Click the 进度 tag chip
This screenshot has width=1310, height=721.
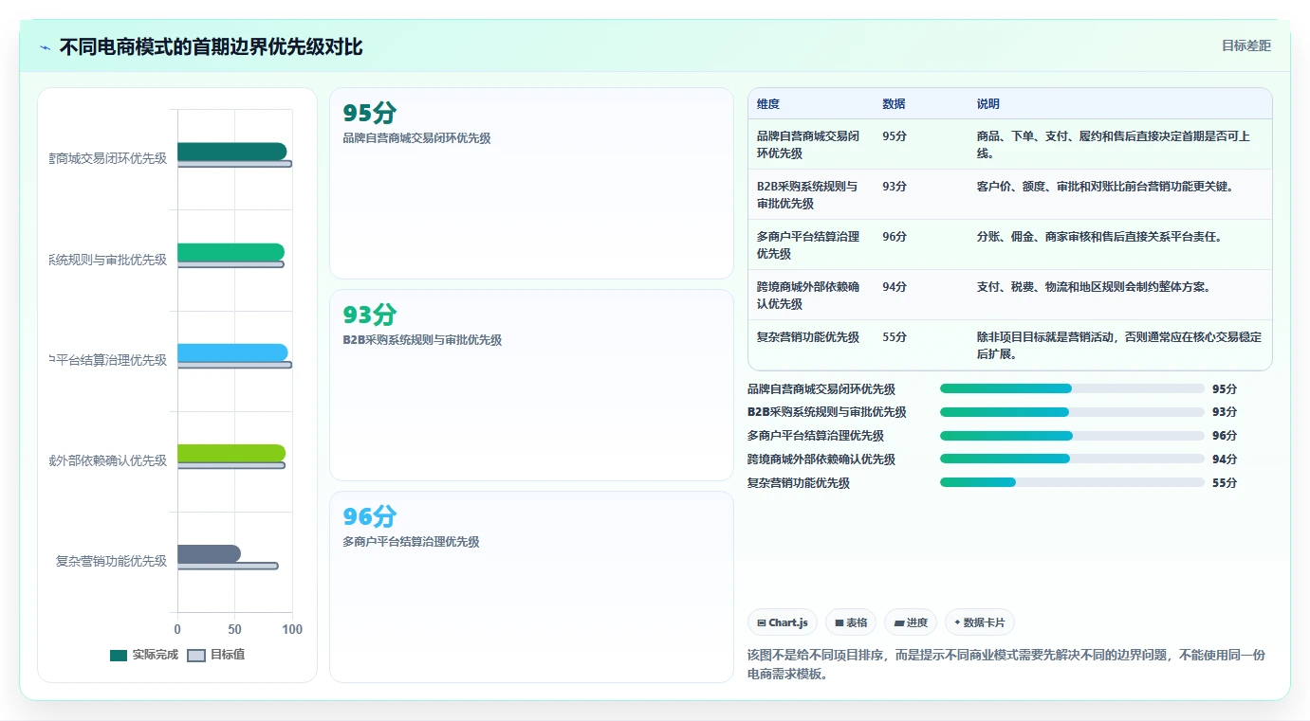[911, 622]
